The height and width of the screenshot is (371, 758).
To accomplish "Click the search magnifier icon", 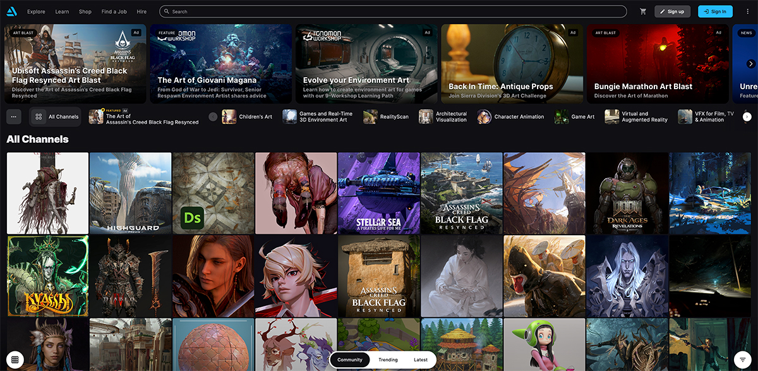I will click(x=167, y=11).
